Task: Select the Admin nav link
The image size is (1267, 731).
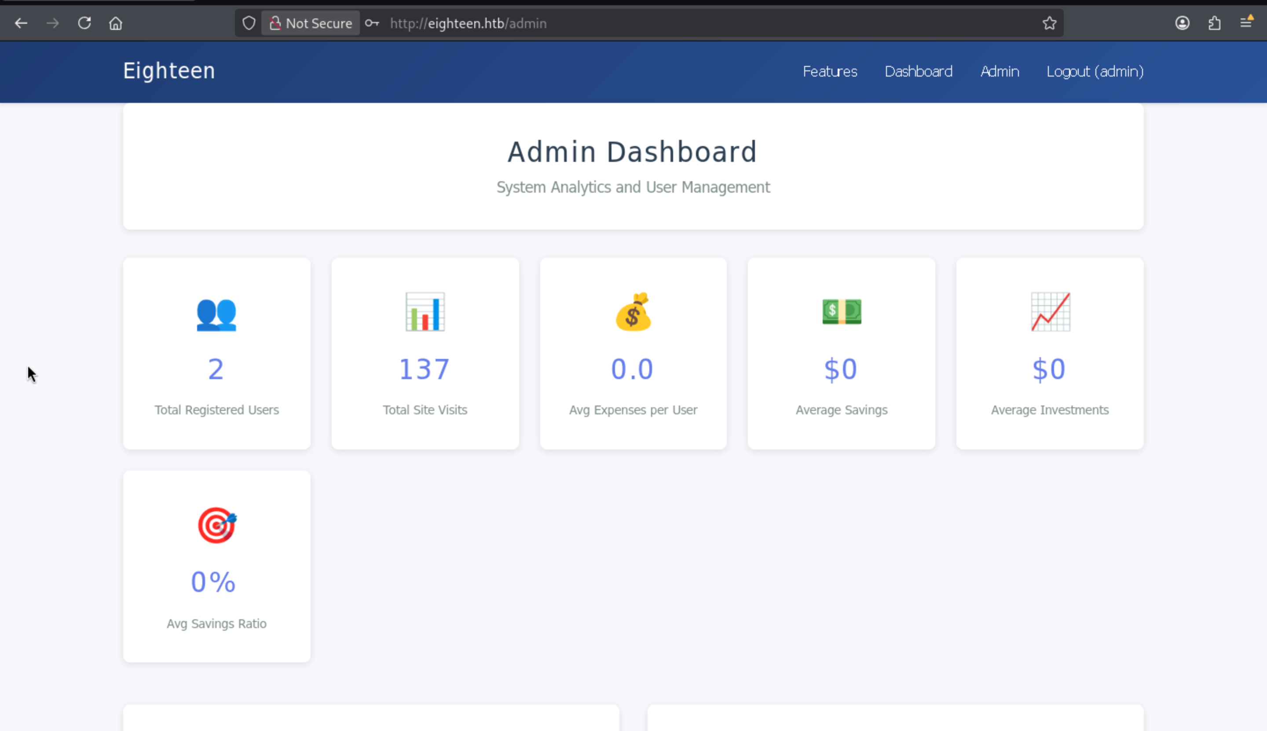Action: point(1000,71)
